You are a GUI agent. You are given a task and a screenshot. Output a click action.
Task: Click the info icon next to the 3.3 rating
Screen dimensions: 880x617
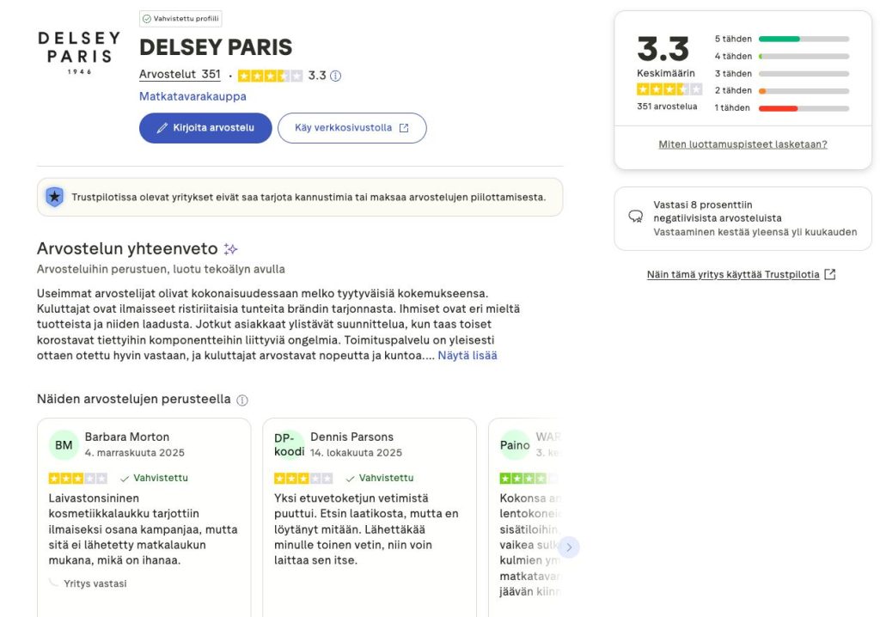pyautogui.click(x=334, y=75)
